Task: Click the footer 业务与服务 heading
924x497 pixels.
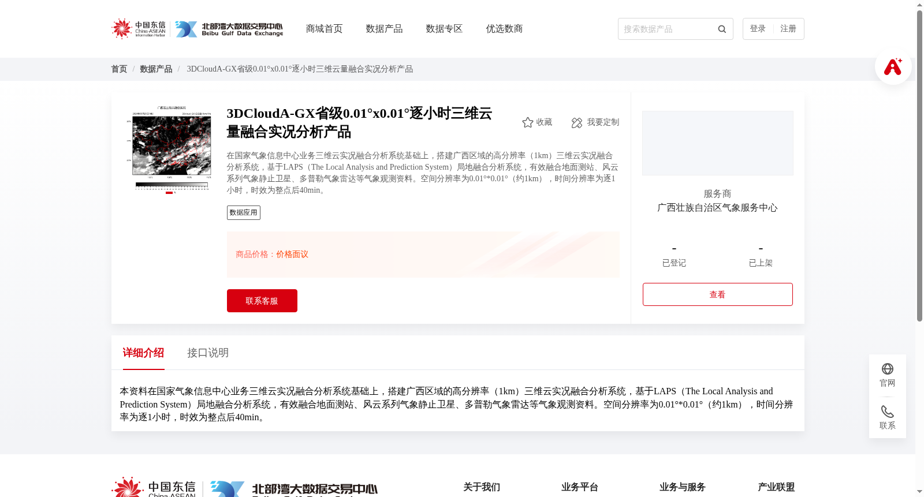Action: 683,487
